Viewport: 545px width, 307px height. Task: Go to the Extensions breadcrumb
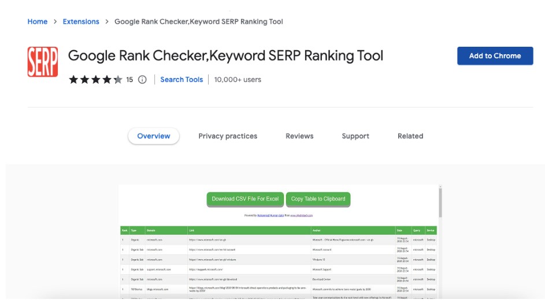pyautogui.click(x=81, y=21)
